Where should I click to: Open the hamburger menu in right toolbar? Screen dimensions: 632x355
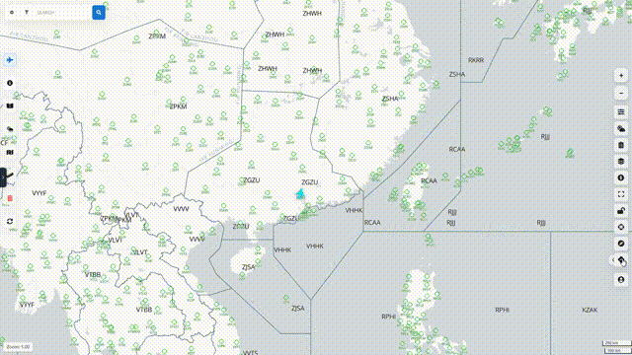(621, 111)
